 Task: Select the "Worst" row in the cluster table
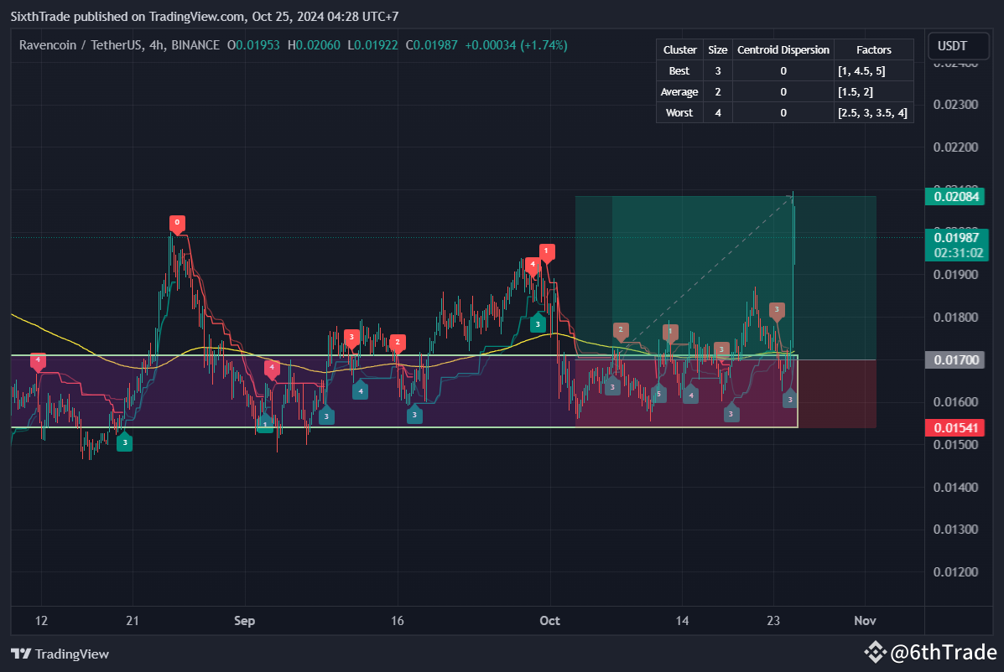pyautogui.click(x=679, y=112)
